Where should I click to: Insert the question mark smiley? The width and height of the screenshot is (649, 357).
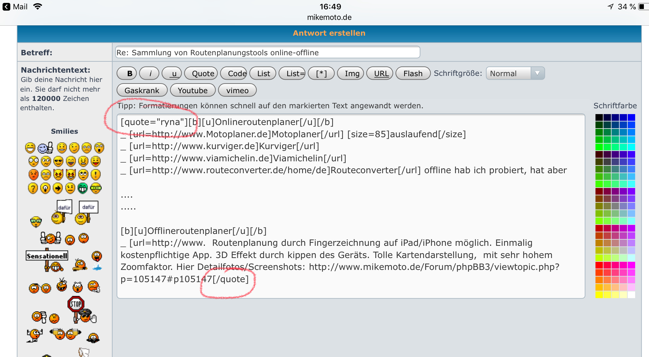[33, 188]
